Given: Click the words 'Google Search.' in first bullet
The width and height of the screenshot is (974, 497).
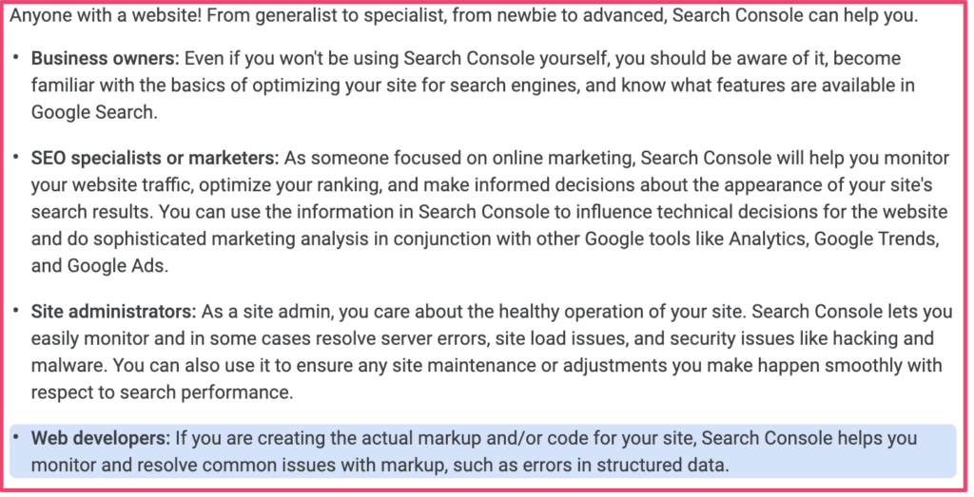Looking at the screenshot, I should click(94, 112).
